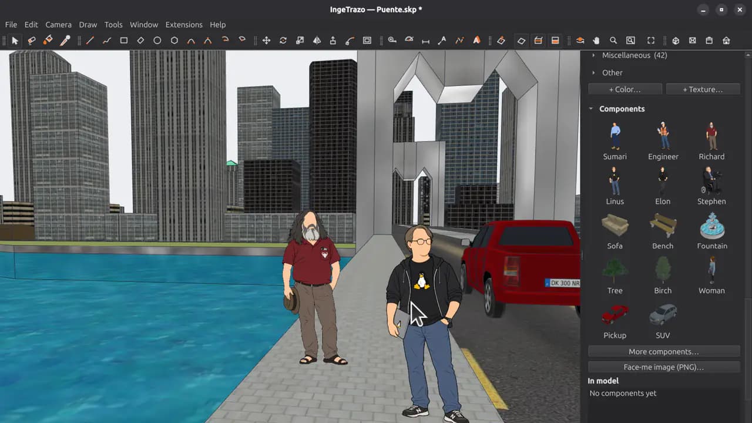Select the Hand pan tool
Image resolution: width=752 pixels, height=423 pixels.
coord(596,41)
